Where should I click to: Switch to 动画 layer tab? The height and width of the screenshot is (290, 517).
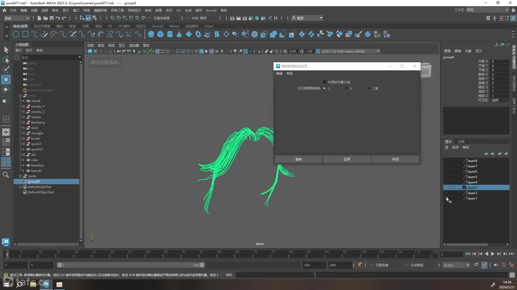[461, 142]
